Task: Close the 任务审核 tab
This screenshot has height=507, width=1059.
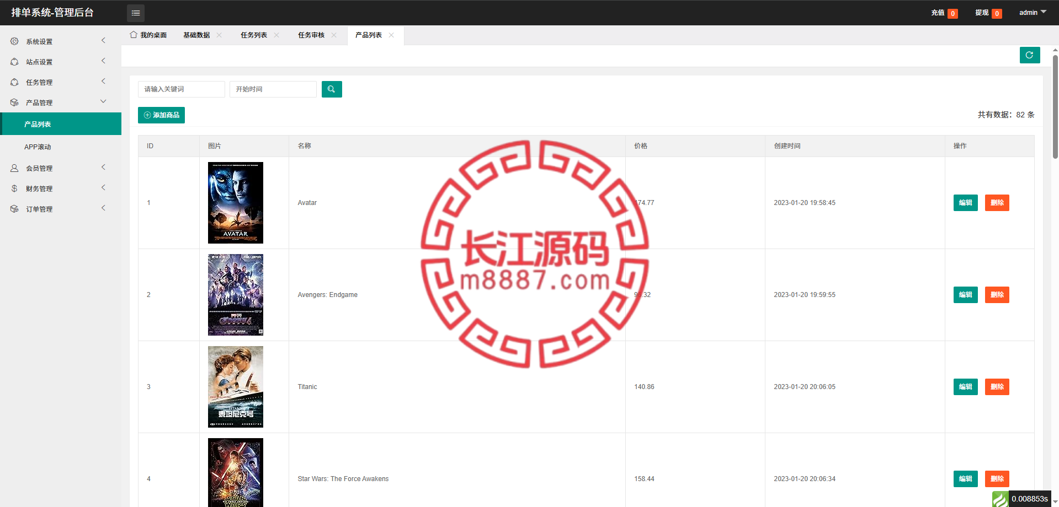Action: click(334, 35)
